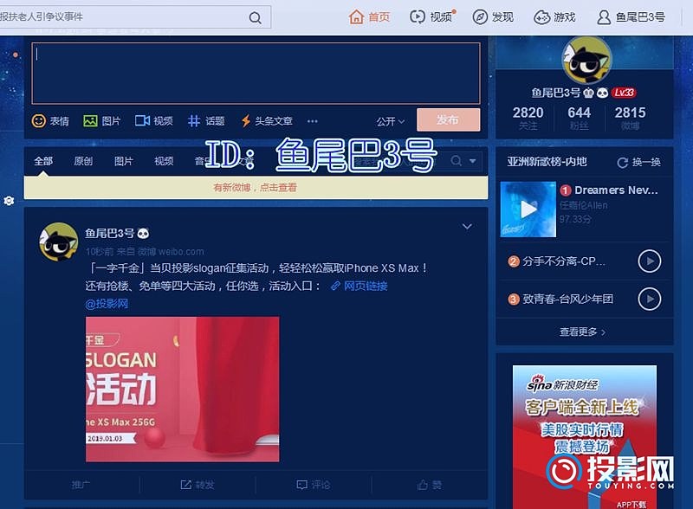Image resolution: width=693 pixels, height=509 pixels.
Task: Repost with the 转发 button
Action: click(198, 485)
